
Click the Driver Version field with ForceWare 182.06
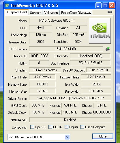point(70,98)
